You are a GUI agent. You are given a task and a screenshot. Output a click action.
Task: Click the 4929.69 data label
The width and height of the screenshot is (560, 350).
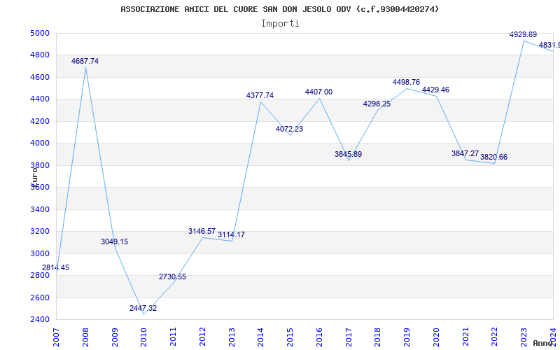523,34
